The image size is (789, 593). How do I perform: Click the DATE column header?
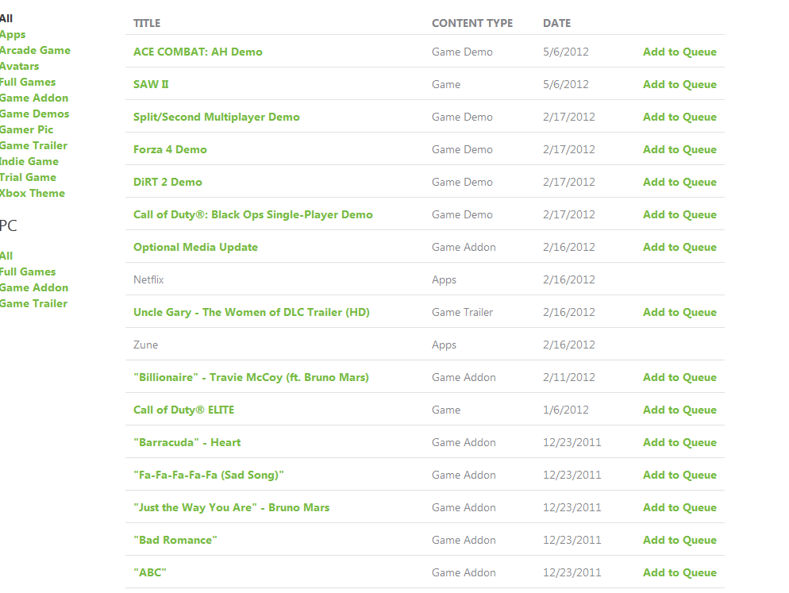pos(556,23)
